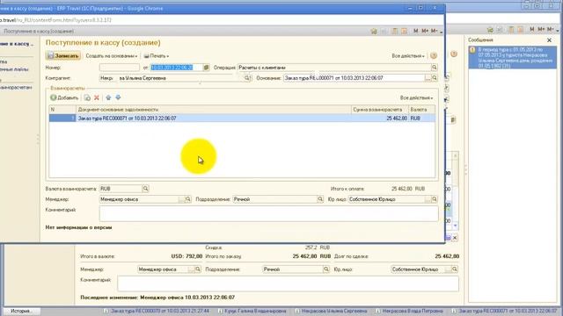563x316 pixels.
Task: Click the Контрагент field
Action: click(x=172, y=78)
